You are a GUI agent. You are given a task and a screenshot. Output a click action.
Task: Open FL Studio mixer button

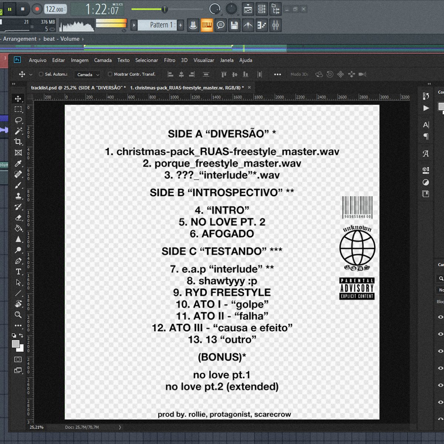point(276,26)
